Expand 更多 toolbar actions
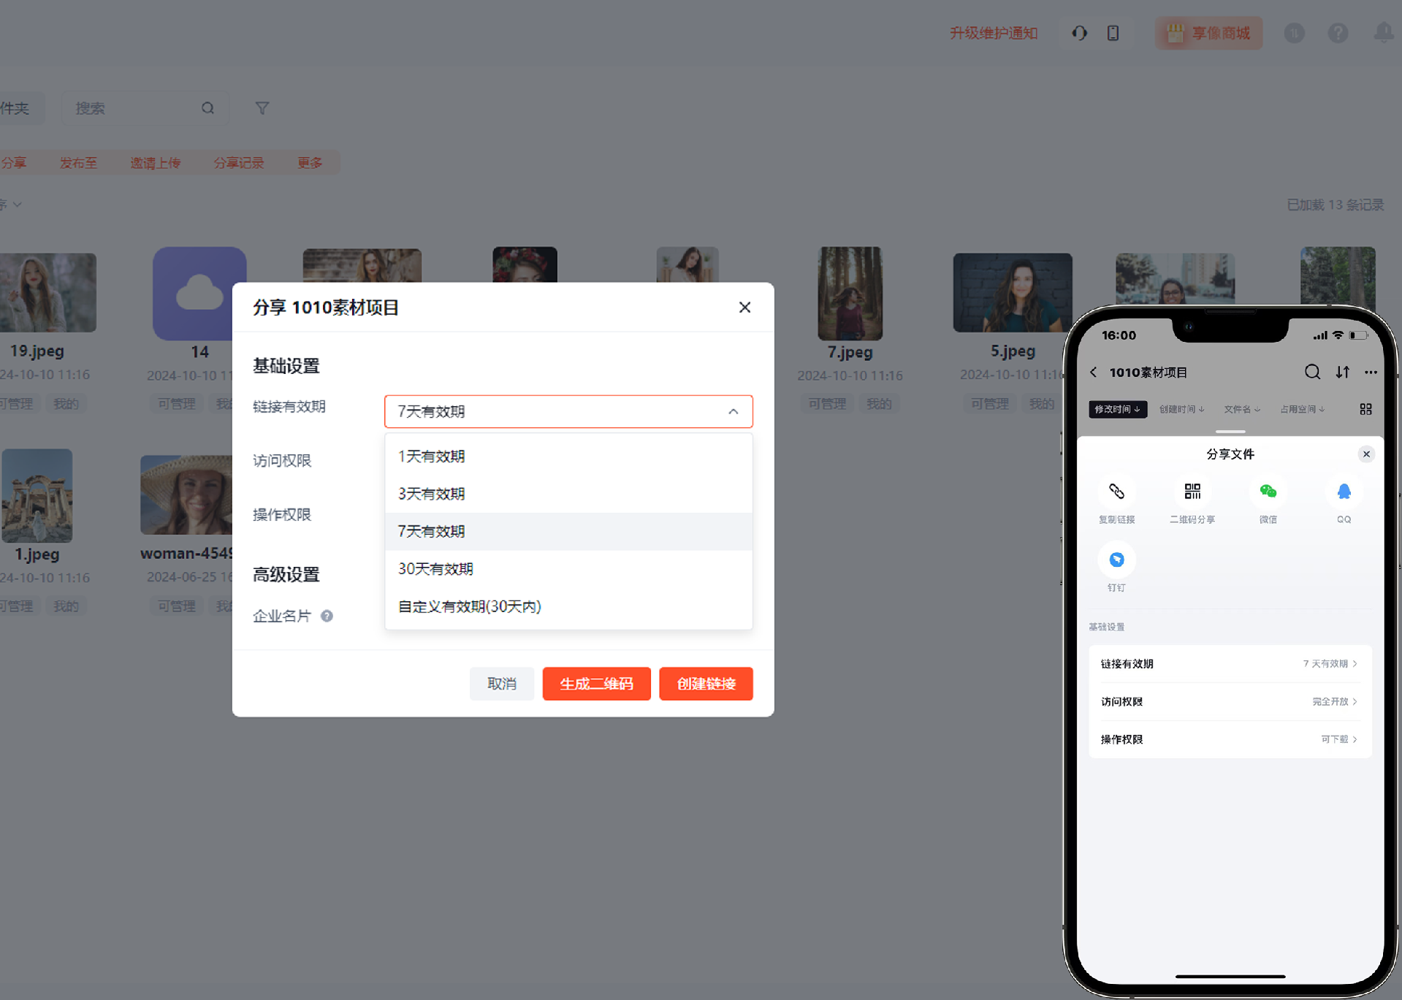Screen dimensions: 1402x1000 (310, 163)
